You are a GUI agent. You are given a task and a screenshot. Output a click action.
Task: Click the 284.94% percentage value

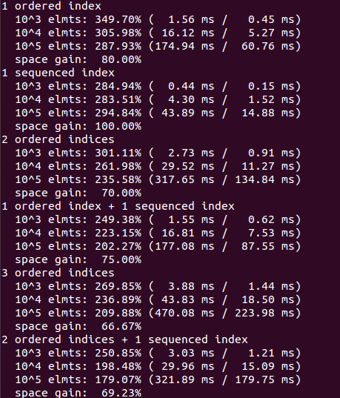(118, 86)
